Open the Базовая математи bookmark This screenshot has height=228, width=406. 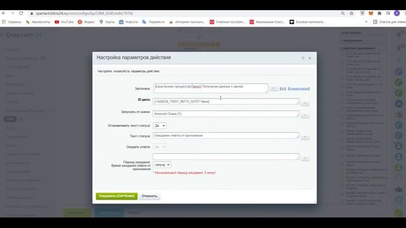307,22
